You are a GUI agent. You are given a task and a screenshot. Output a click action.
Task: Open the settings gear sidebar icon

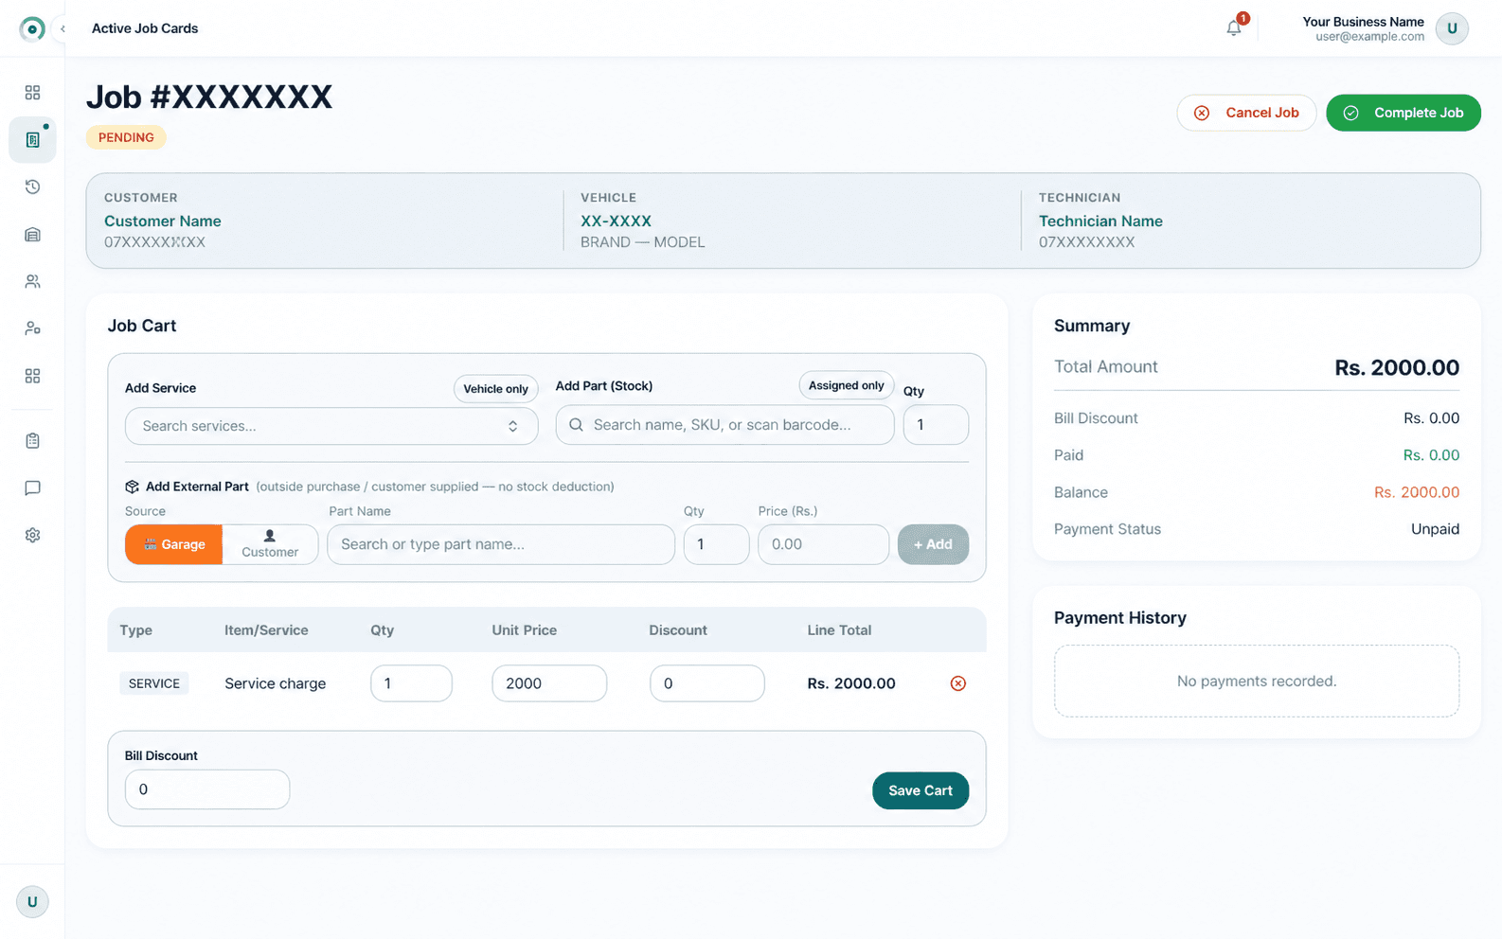click(x=32, y=535)
